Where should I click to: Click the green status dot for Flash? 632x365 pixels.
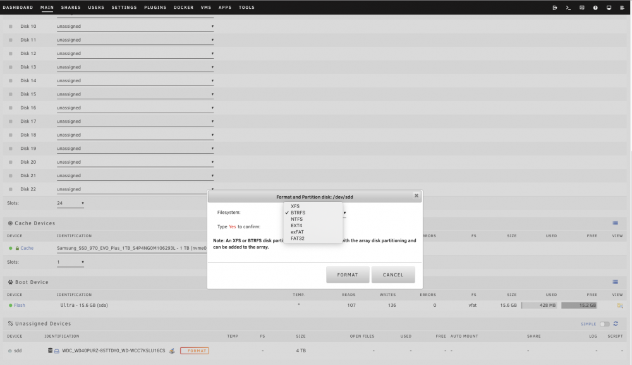coord(11,306)
